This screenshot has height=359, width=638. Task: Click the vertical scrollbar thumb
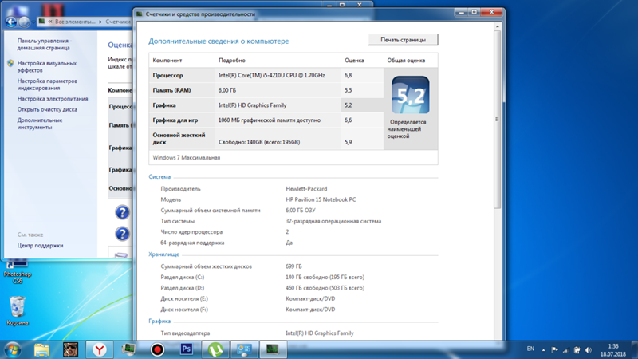pyautogui.click(x=497, y=120)
